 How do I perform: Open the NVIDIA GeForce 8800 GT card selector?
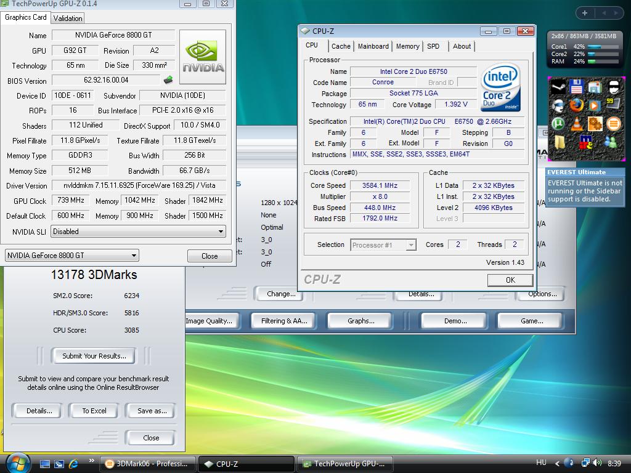click(71, 256)
